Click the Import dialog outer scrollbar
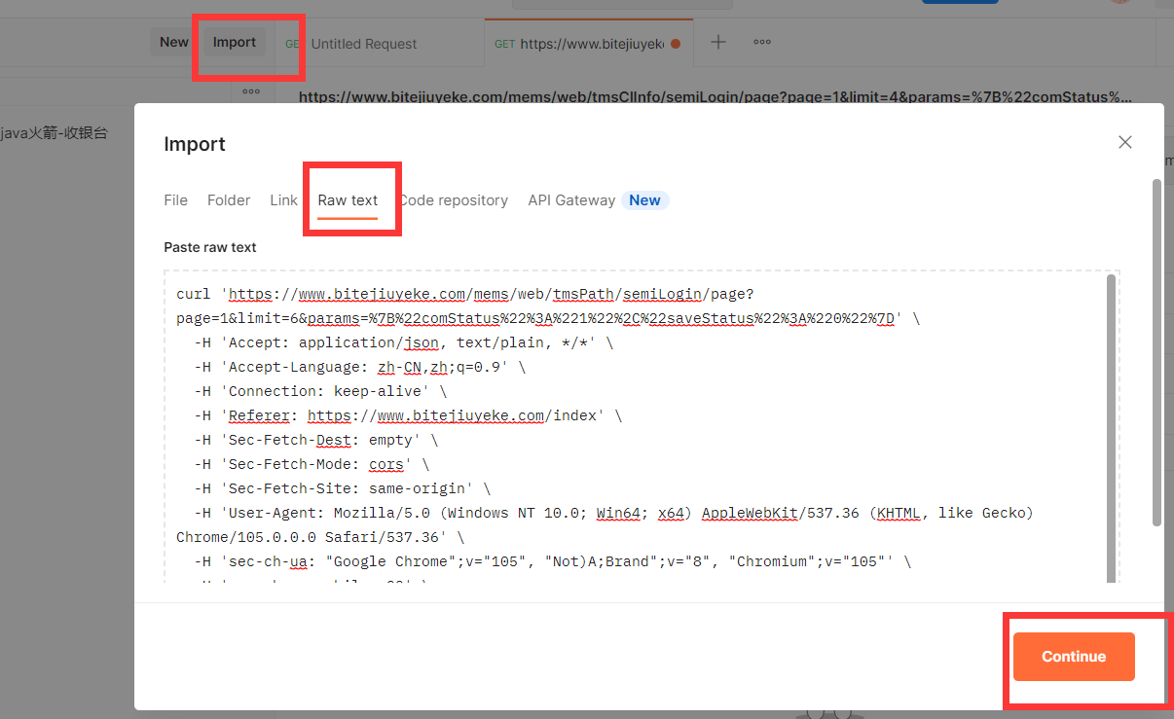 coord(1156,352)
